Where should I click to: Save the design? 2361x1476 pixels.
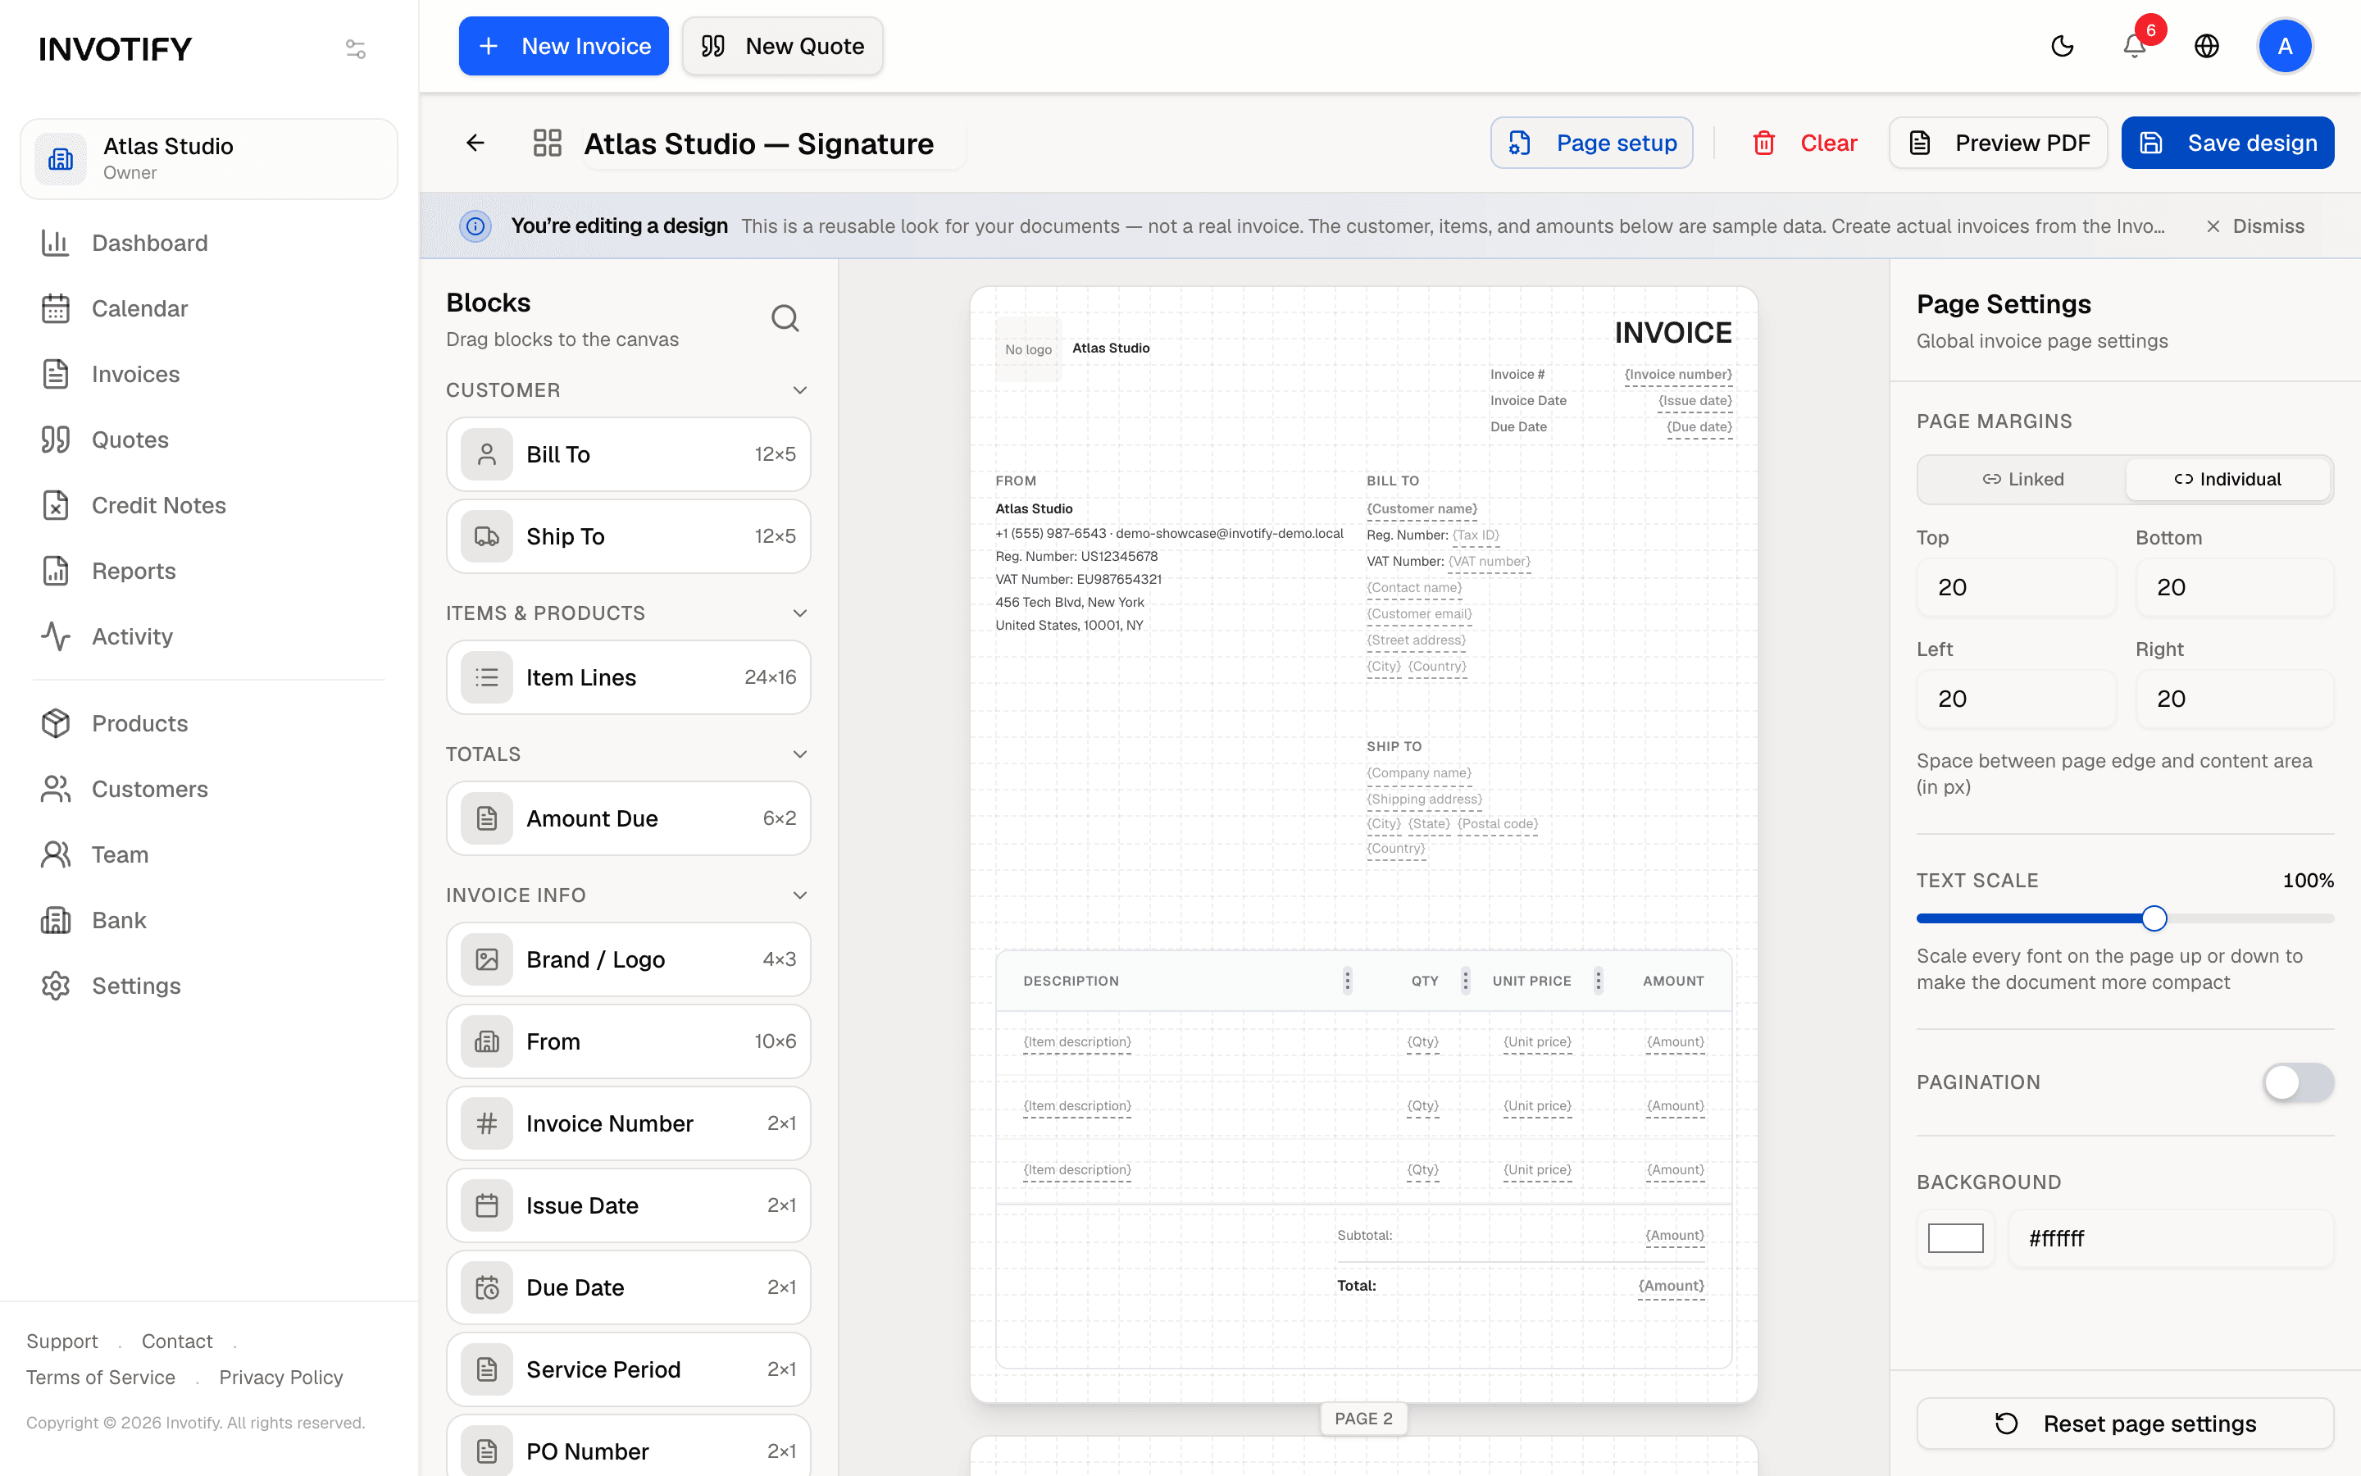point(2227,143)
